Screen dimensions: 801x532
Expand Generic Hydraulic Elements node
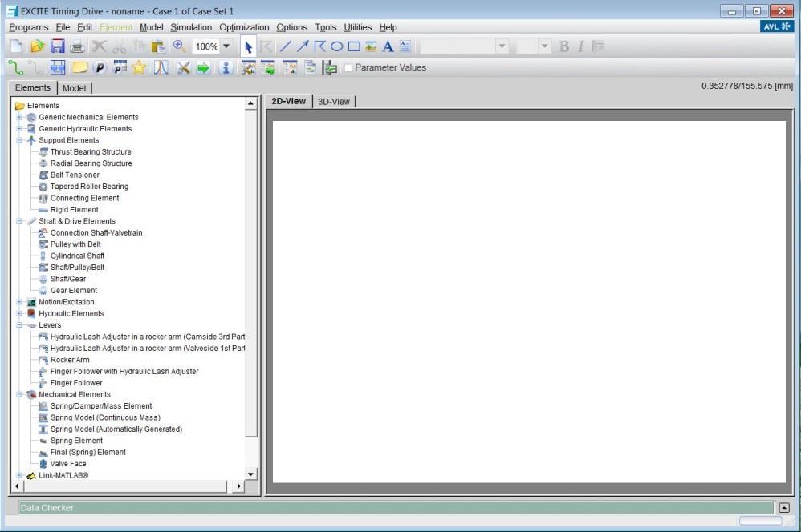19,129
